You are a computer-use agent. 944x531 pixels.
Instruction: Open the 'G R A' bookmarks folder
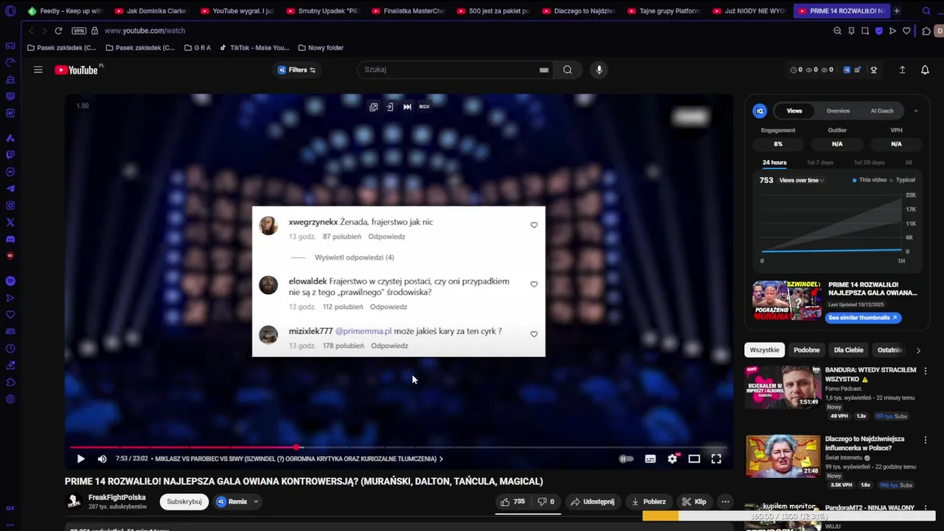[x=198, y=48]
